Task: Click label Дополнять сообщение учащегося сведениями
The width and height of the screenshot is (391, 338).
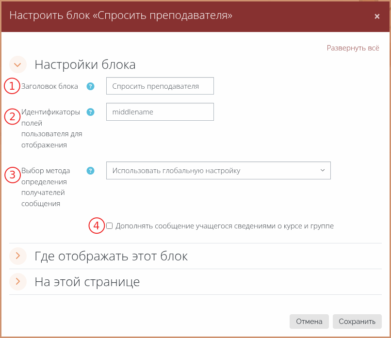Action: tap(224, 226)
